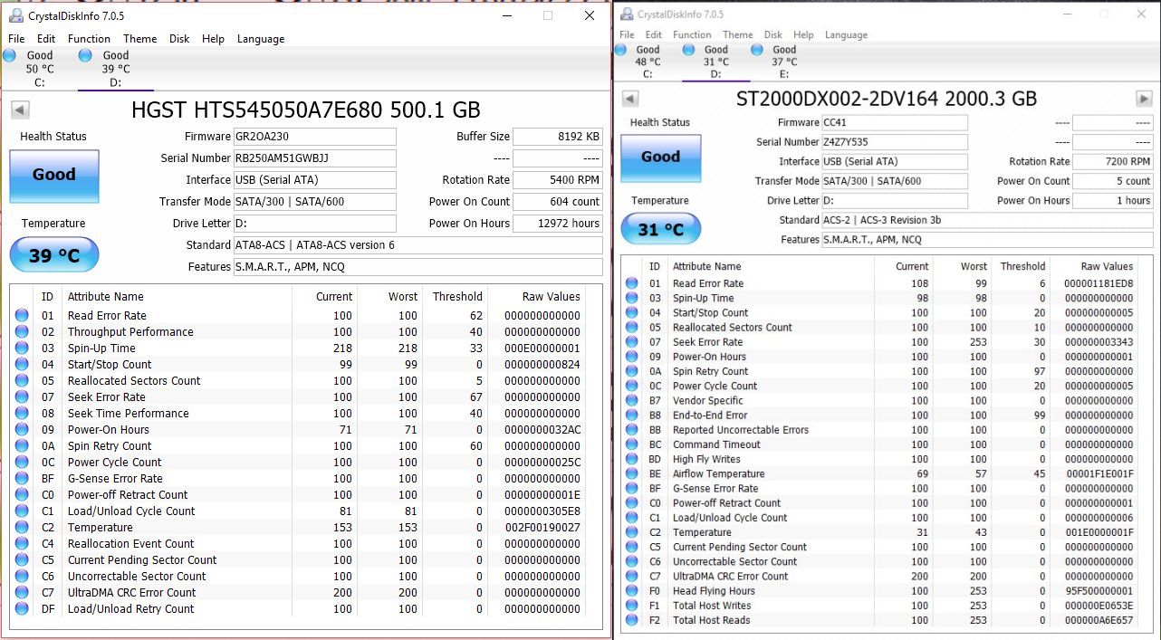
Task: Click Firmware field GR2OA230
Action: (314, 137)
